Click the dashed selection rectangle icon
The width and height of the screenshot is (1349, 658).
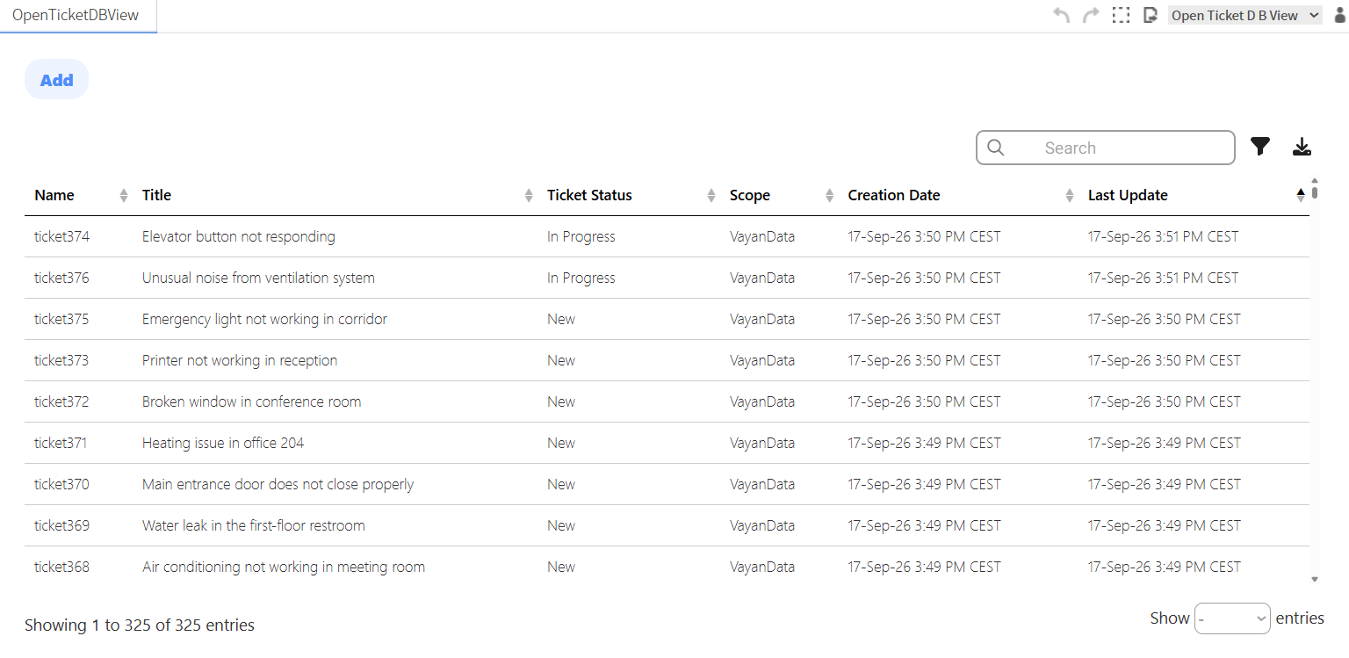[1121, 15]
